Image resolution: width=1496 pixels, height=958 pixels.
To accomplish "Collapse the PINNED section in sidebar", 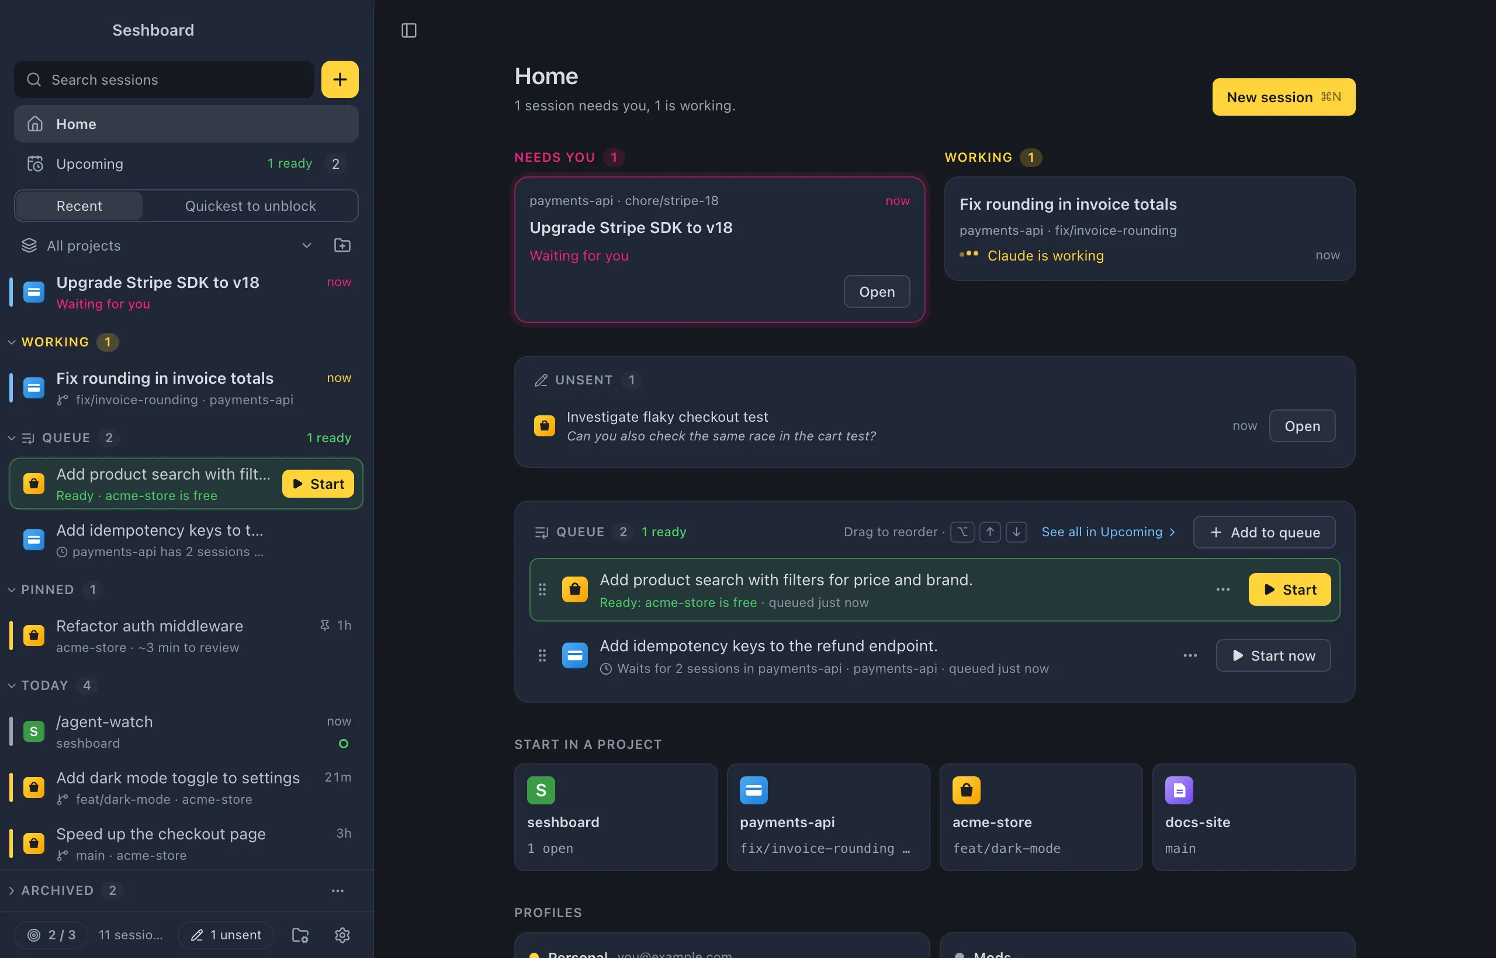I will [12, 590].
